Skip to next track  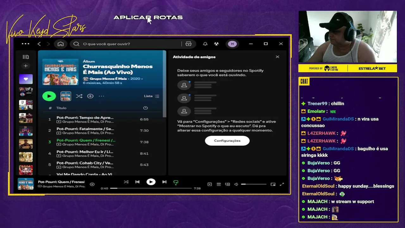[x=165, y=182]
